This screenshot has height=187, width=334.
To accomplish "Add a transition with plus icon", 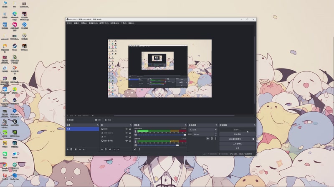I will (x=207, y=138).
